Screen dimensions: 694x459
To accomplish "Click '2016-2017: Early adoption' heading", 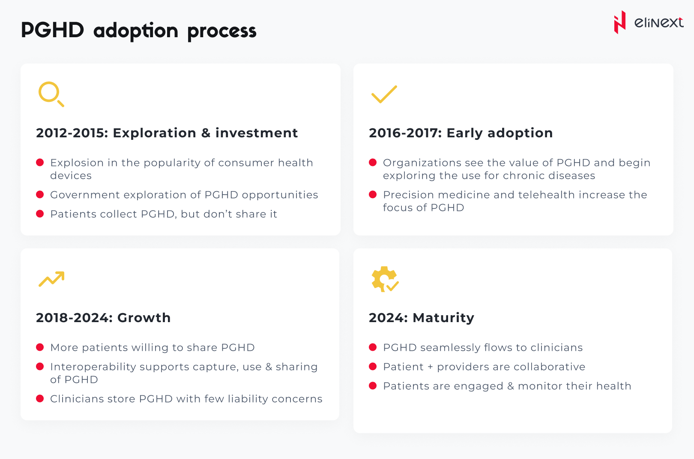I will [x=461, y=133].
